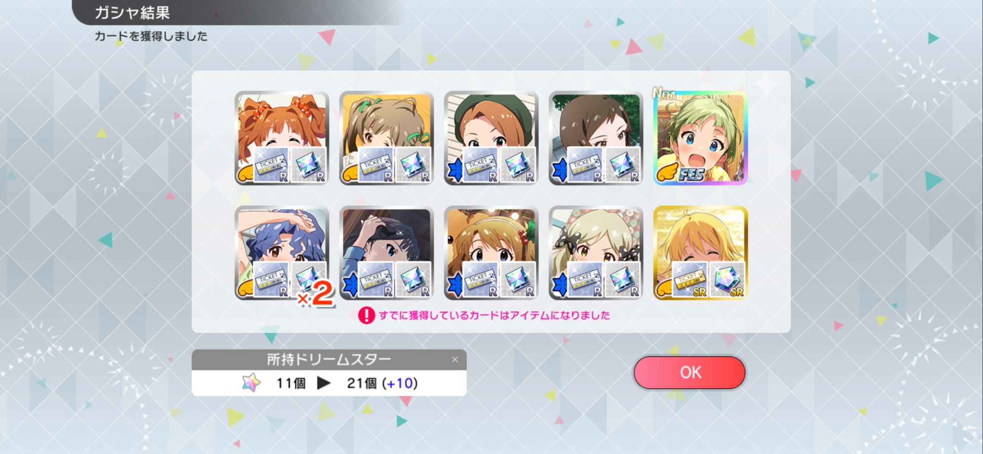Select the orange twin-tail idol card
983x454 pixels.
[x=282, y=138]
